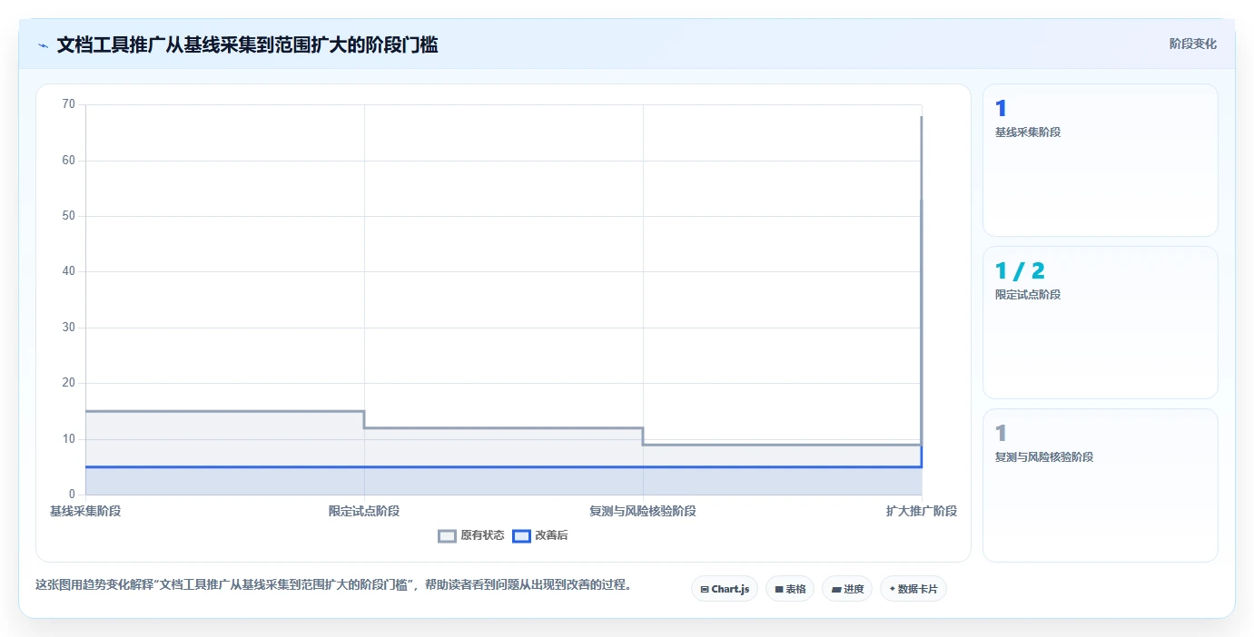Open the 基线采集阶段 stat card

(1100, 161)
